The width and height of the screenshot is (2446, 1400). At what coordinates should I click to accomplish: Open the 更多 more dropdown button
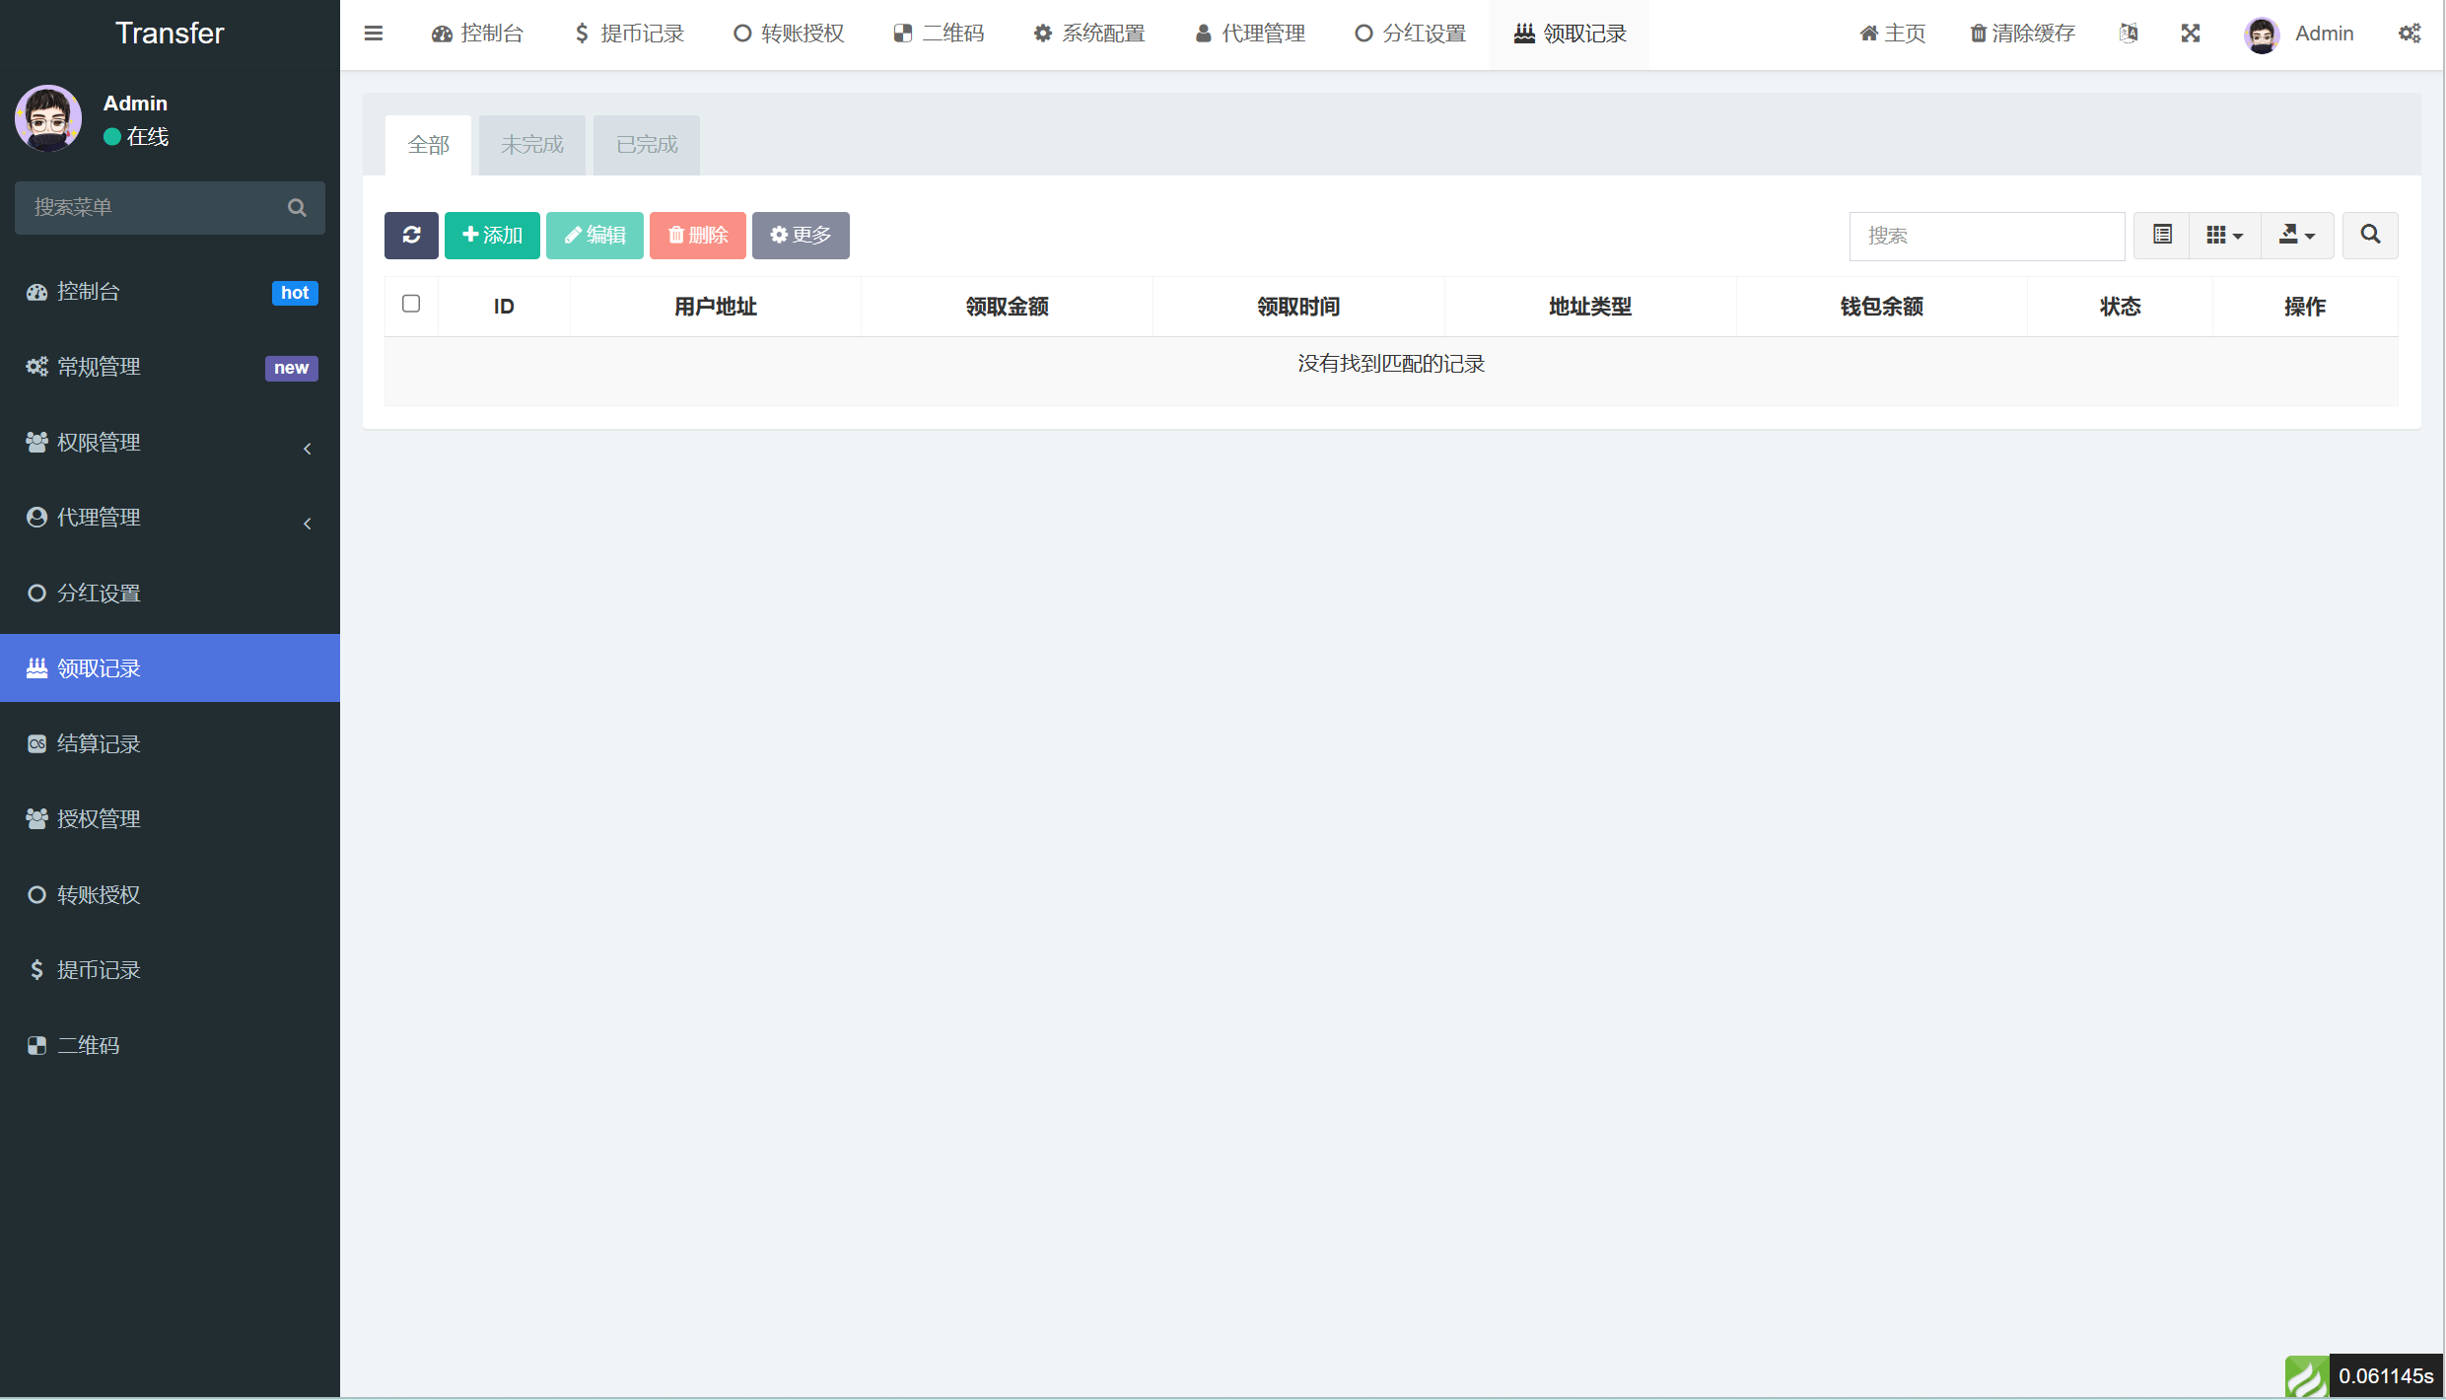pos(801,235)
